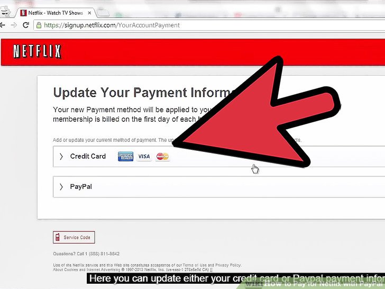Click the green padlock security icon
385x289 pixels.
pos(39,25)
